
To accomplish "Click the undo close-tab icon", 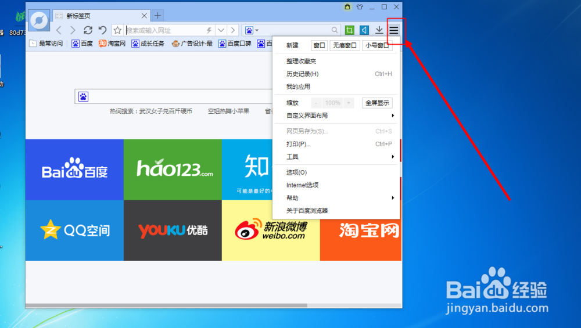I will [x=103, y=30].
